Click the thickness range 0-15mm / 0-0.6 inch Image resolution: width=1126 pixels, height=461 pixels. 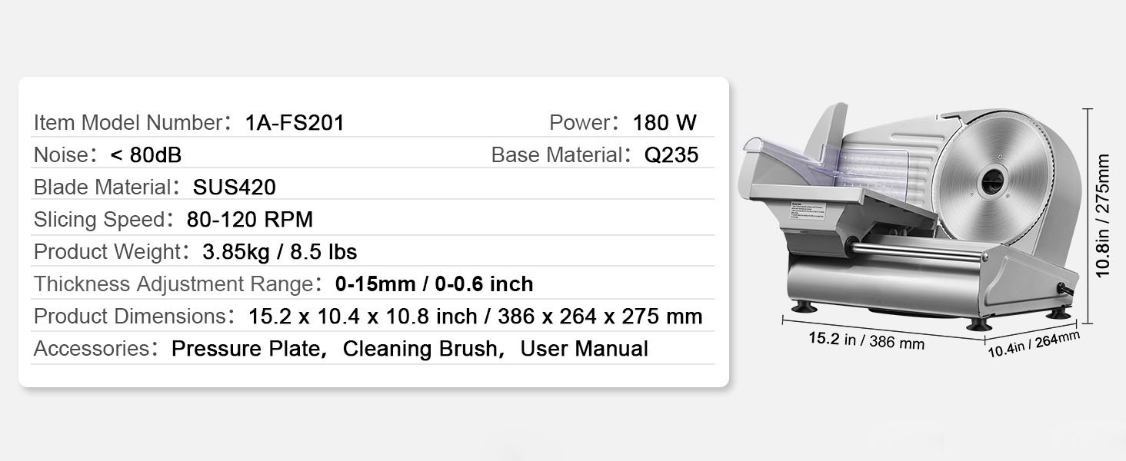point(434,284)
